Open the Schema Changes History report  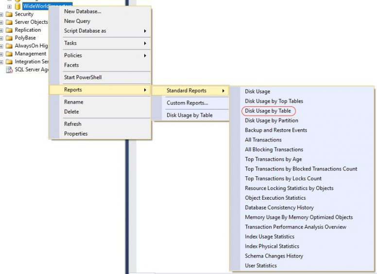tap(274, 256)
